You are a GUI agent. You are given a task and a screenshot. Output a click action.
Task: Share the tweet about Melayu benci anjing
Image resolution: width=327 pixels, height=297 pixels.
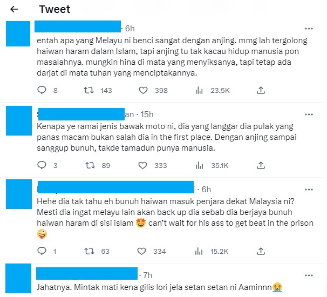261,90
